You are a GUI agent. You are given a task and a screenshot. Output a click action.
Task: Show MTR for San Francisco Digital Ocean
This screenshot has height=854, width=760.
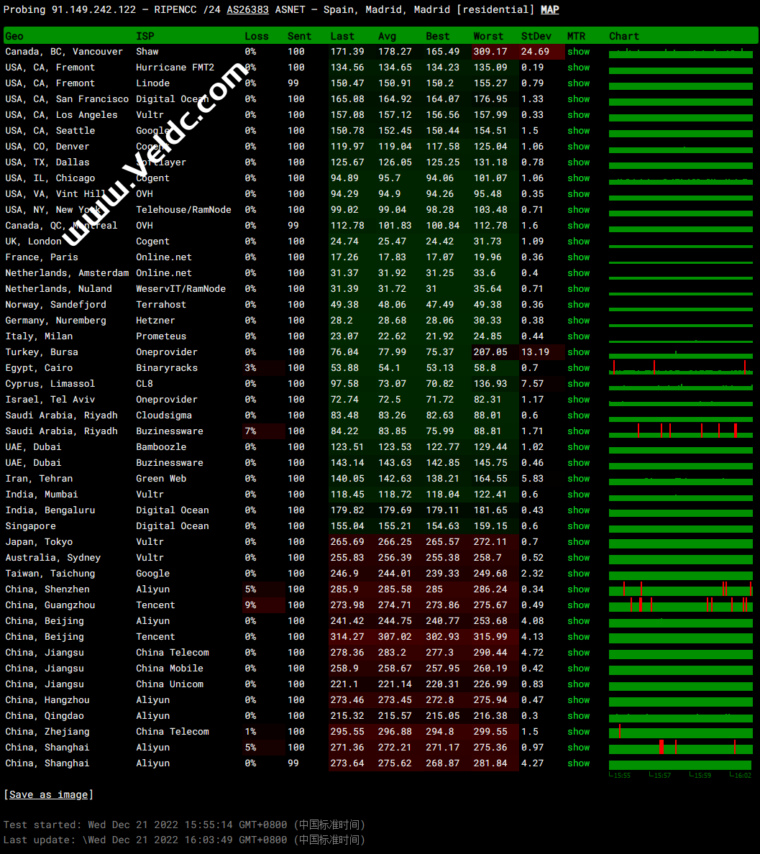tap(578, 99)
